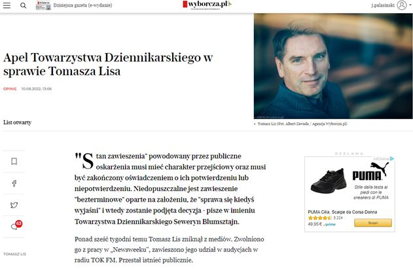Click the search magnifier icon

23,5
